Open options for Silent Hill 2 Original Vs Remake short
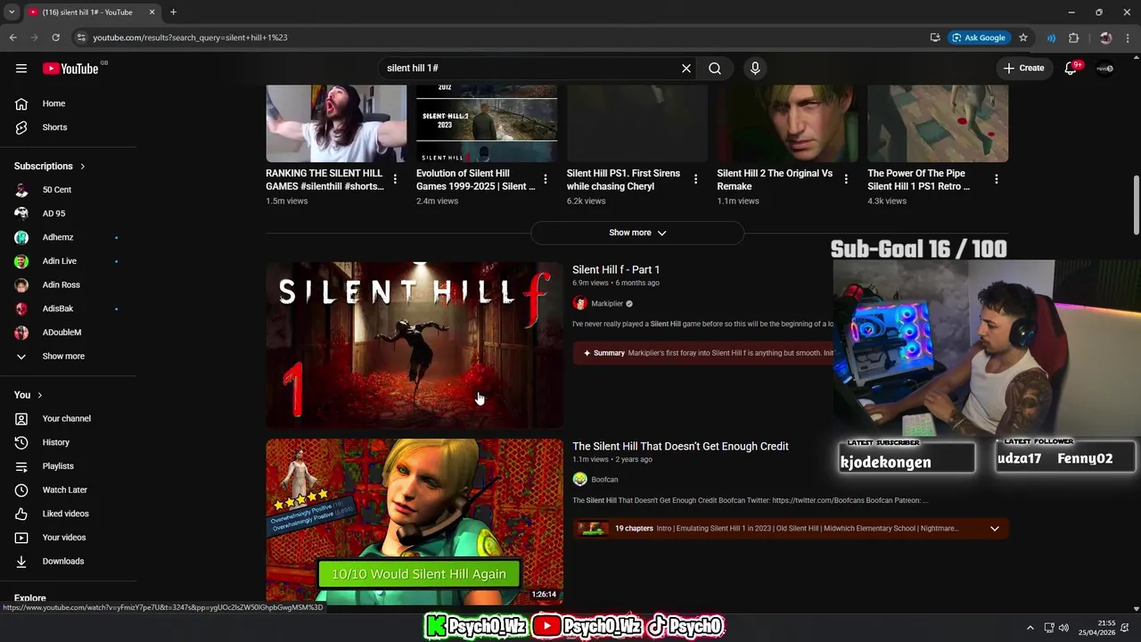 (846, 179)
